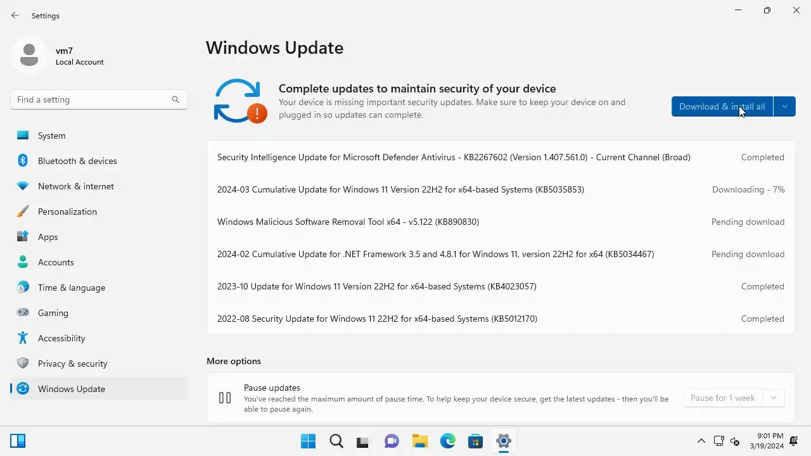Open the Windows Start button

[309, 441]
